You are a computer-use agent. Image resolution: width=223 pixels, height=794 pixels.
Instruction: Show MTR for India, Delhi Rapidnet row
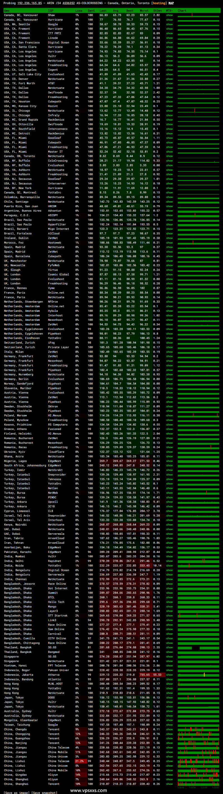(x=169, y=561)
